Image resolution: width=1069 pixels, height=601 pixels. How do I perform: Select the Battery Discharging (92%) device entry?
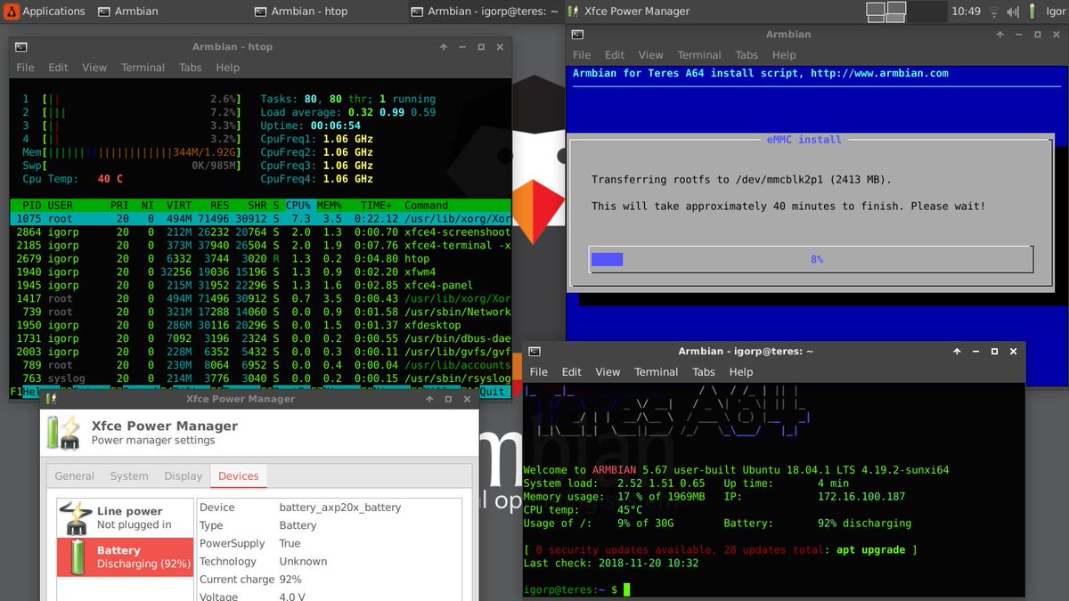click(x=125, y=556)
